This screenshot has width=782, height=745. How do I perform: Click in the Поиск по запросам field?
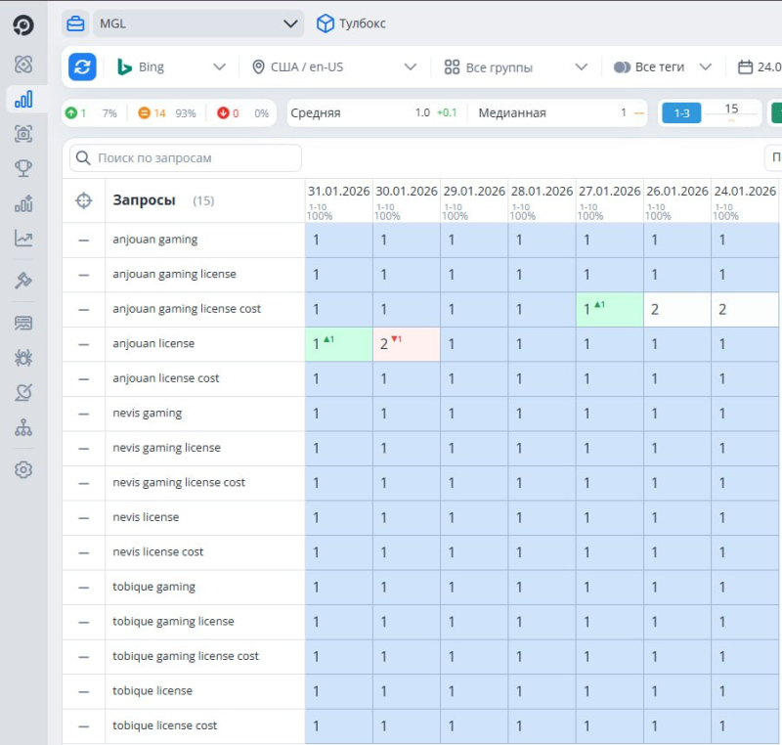186,158
